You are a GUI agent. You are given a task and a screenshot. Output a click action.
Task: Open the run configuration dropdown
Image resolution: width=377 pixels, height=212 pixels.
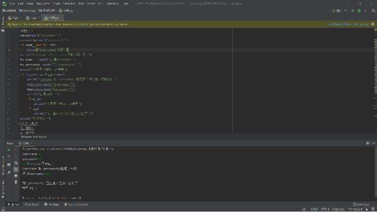click(x=339, y=11)
